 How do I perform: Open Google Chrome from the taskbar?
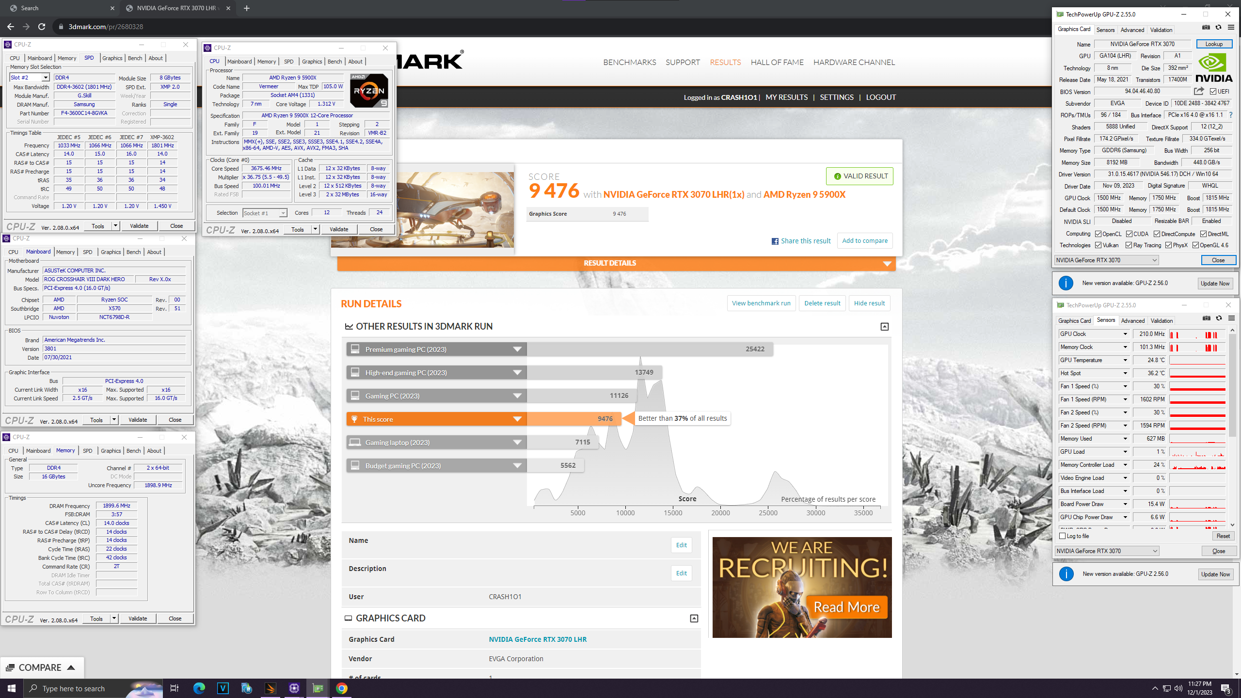click(x=342, y=688)
